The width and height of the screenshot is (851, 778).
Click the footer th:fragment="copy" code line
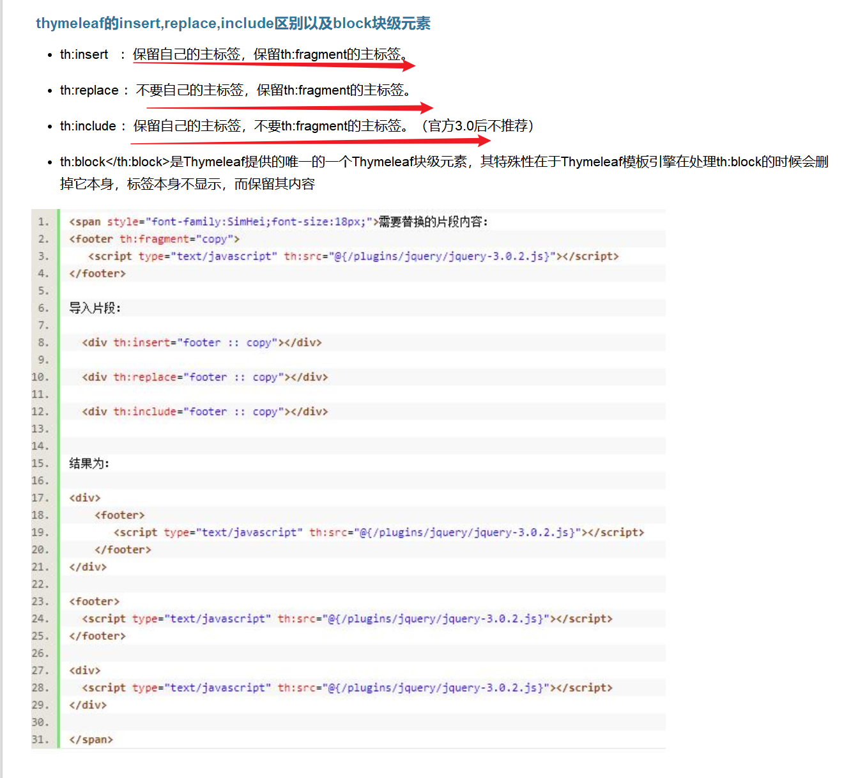(155, 239)
